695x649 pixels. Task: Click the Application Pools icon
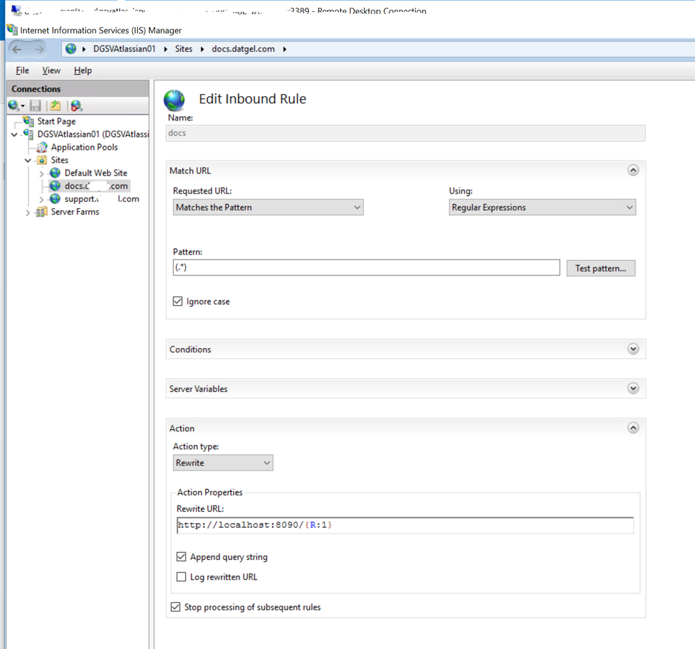[x=42, y=147]
